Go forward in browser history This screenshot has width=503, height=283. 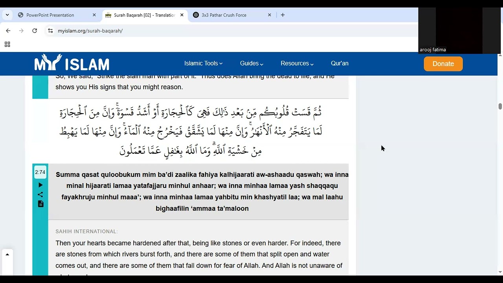[x=21, y=31]
